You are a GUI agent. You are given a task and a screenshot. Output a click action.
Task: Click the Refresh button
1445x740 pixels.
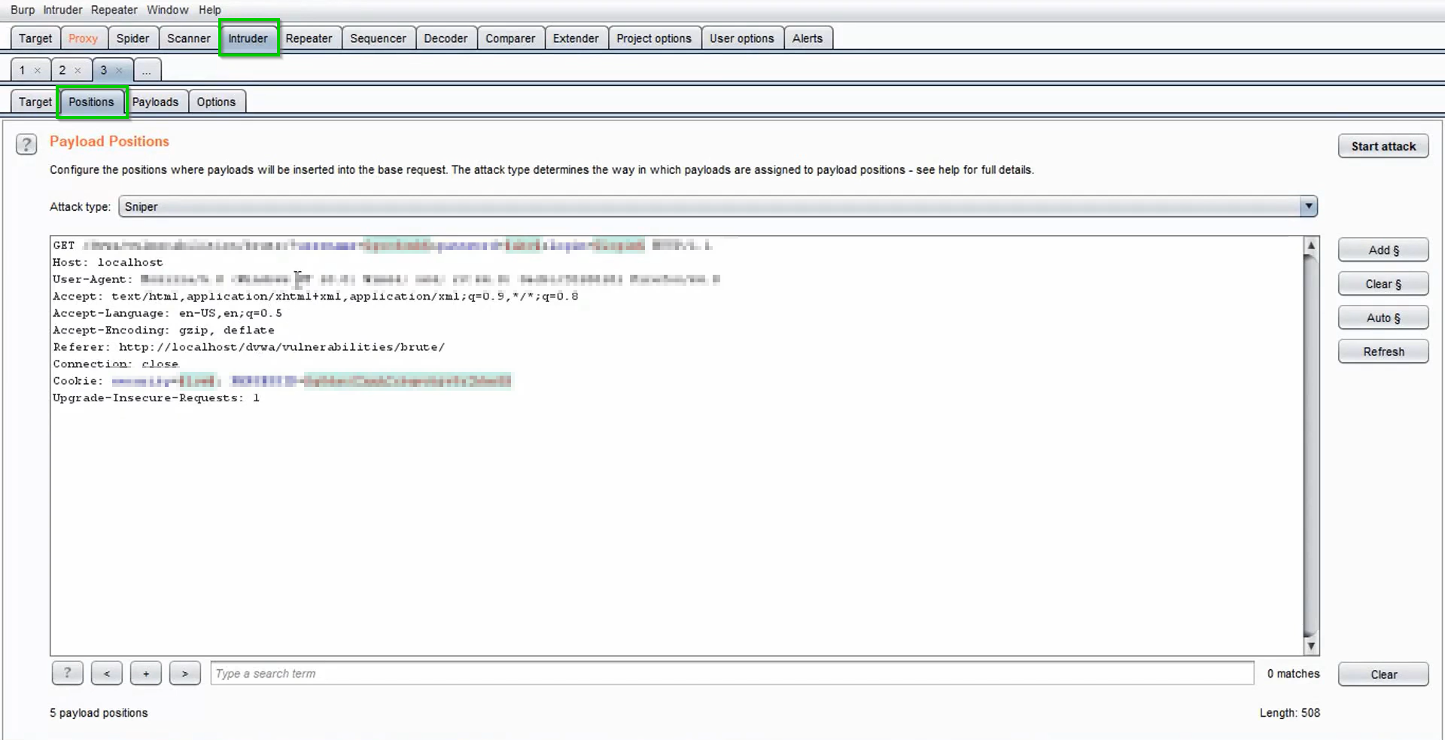pyautogui.click(x=1383, y=351)
